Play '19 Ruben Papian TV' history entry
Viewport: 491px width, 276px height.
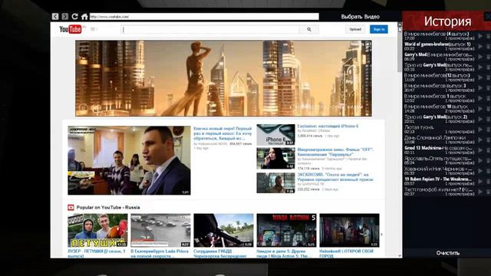(481, 181)
